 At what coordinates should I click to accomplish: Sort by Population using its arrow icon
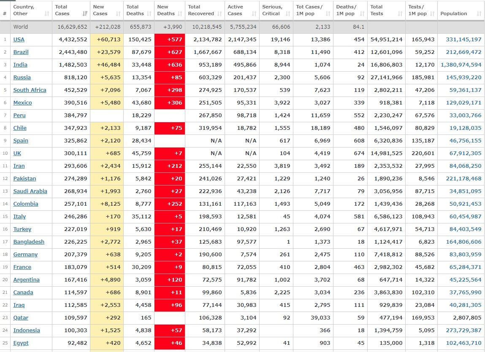pyautogui.click(x=479, y=14)
